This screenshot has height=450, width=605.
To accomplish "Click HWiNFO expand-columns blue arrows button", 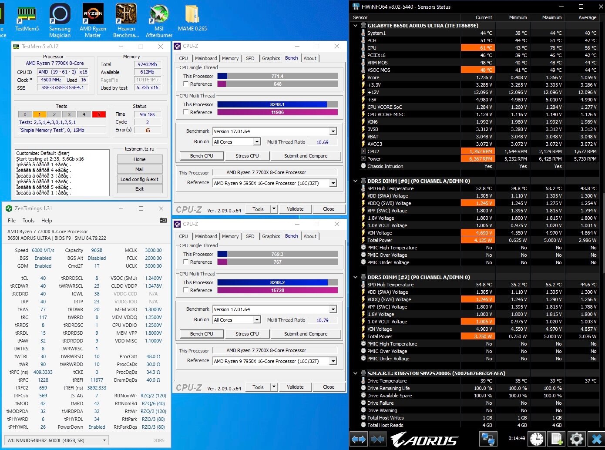I will point(359,439).
